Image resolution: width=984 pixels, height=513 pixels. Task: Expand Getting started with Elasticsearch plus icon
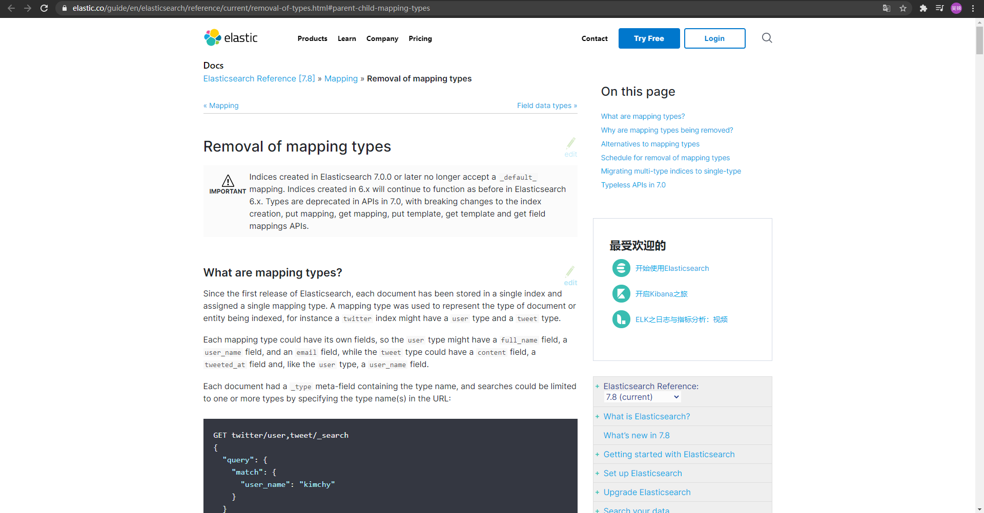pos(597,454)
